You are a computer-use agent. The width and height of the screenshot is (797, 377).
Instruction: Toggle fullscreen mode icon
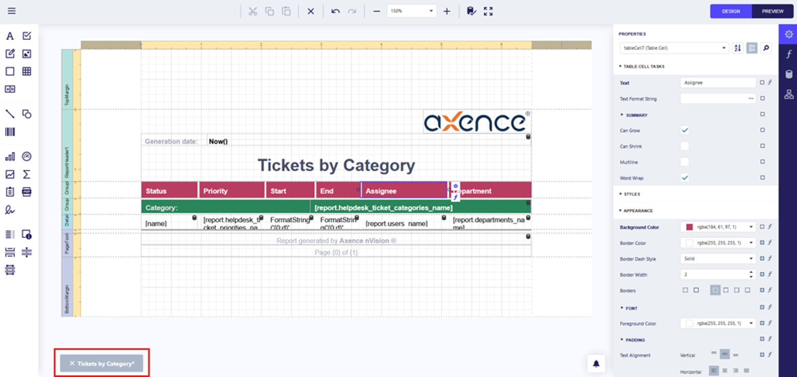488,11
